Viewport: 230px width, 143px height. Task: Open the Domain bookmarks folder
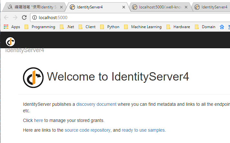(x=205, y=27)
